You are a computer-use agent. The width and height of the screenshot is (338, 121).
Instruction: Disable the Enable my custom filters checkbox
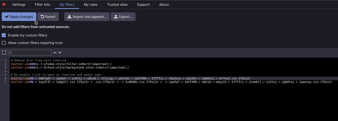pos(4,35)
